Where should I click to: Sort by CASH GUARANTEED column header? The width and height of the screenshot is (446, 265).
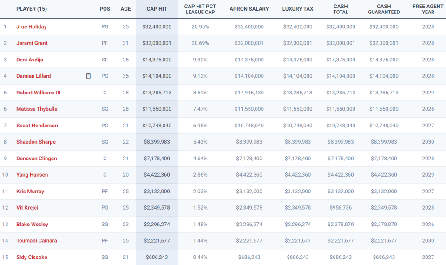click(384, 9)
